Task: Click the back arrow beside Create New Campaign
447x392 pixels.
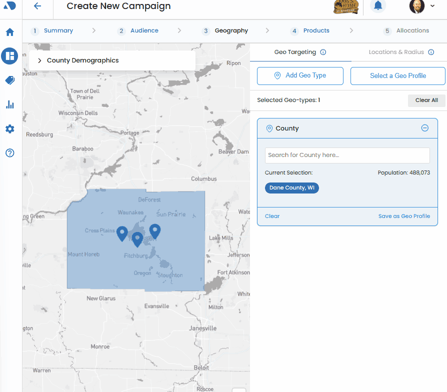Action: coord(37,6)
